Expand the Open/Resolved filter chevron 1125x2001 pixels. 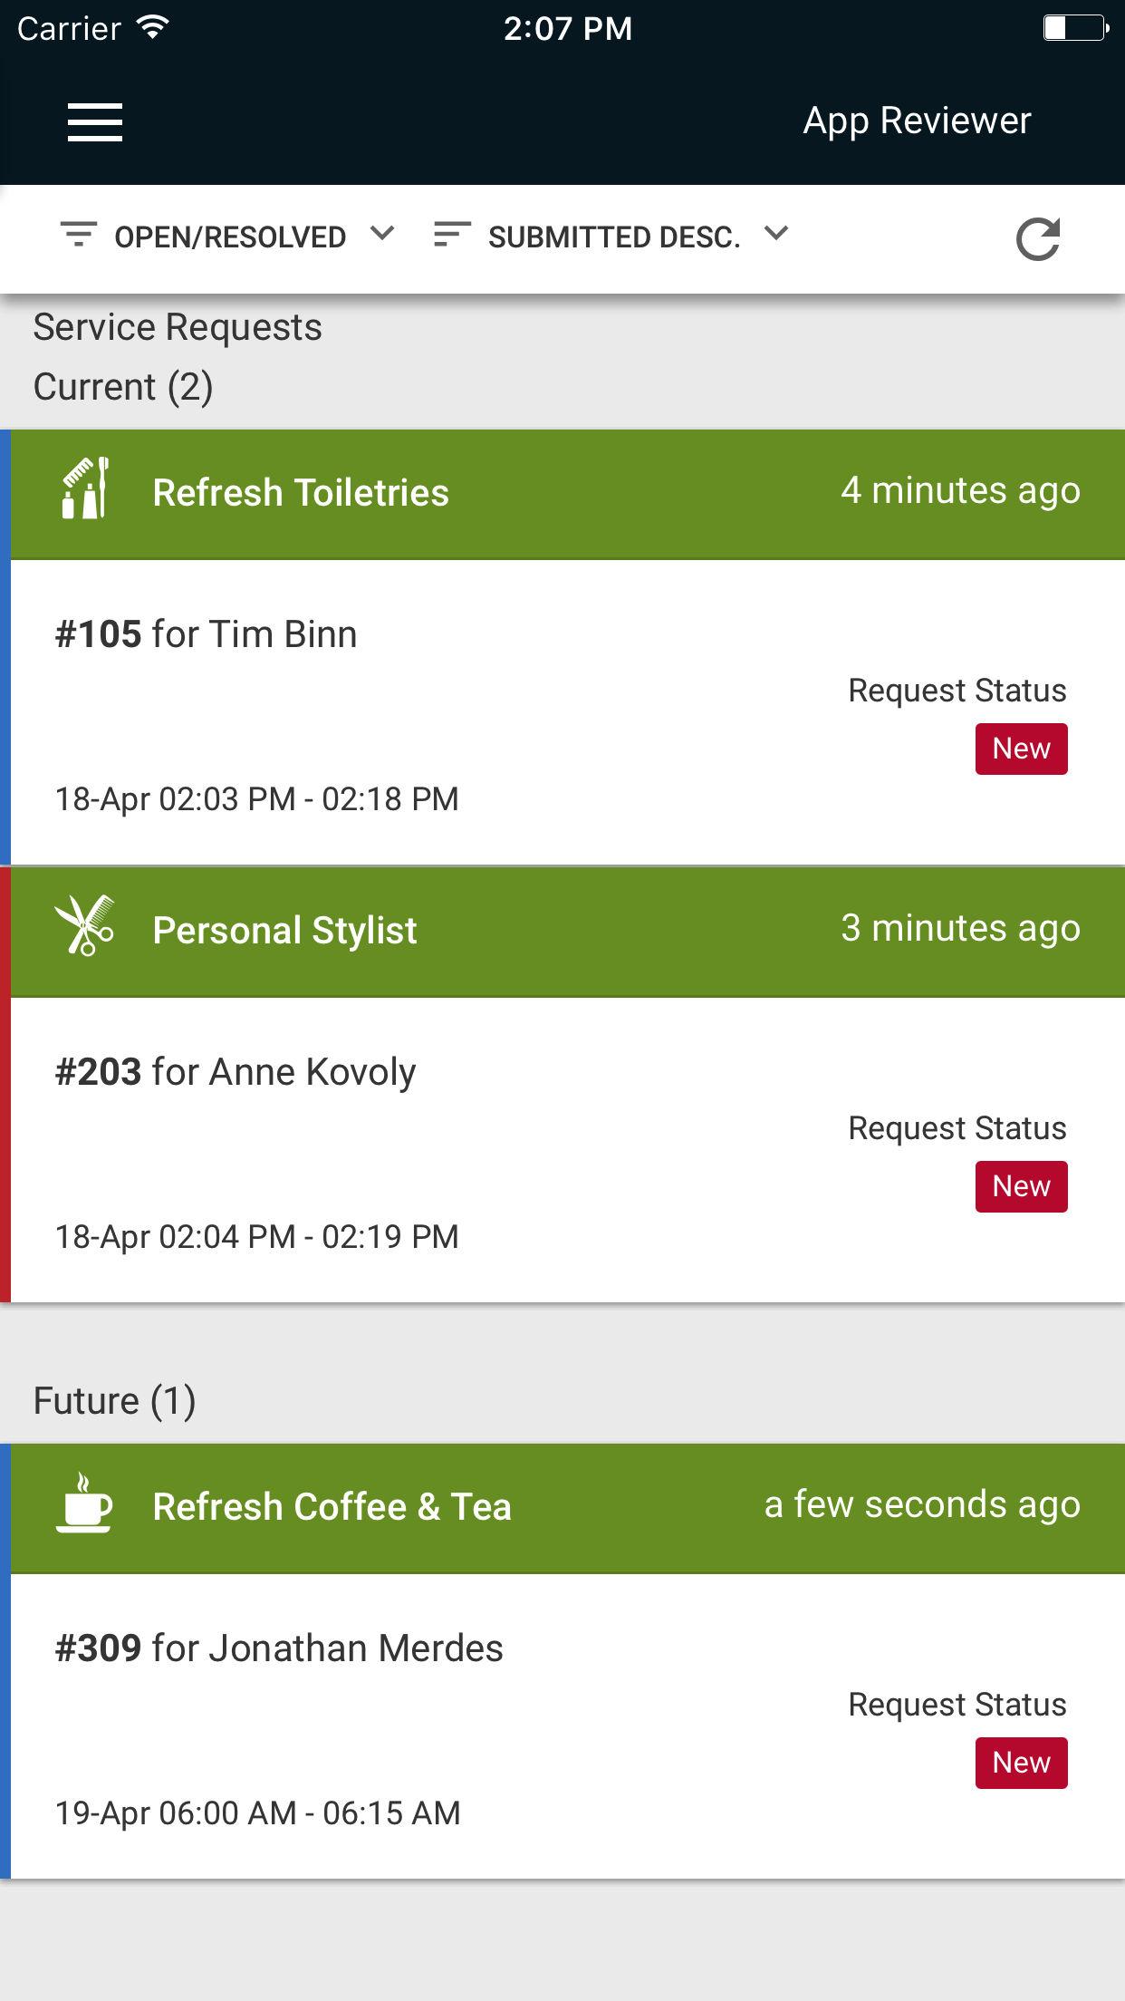click(x=383, y=234)
